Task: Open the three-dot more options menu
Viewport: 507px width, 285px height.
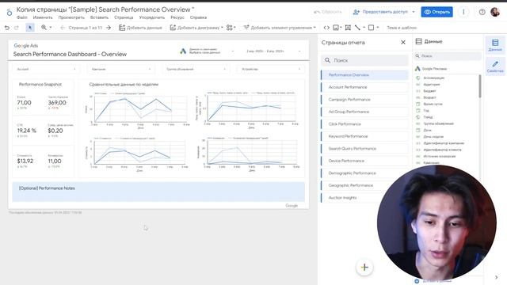Action: tap(463, 12)
